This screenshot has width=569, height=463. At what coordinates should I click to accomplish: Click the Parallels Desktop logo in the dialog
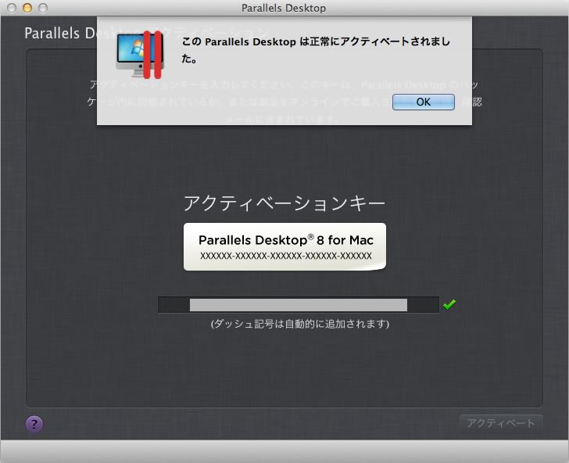pyautogui.click(x=140, y=55)
